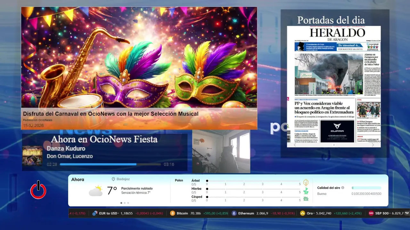Image resolution: width=410 pixels, height=230 pixels.
Task: Click the S&P 500 red icon
Action: [371, 213]
